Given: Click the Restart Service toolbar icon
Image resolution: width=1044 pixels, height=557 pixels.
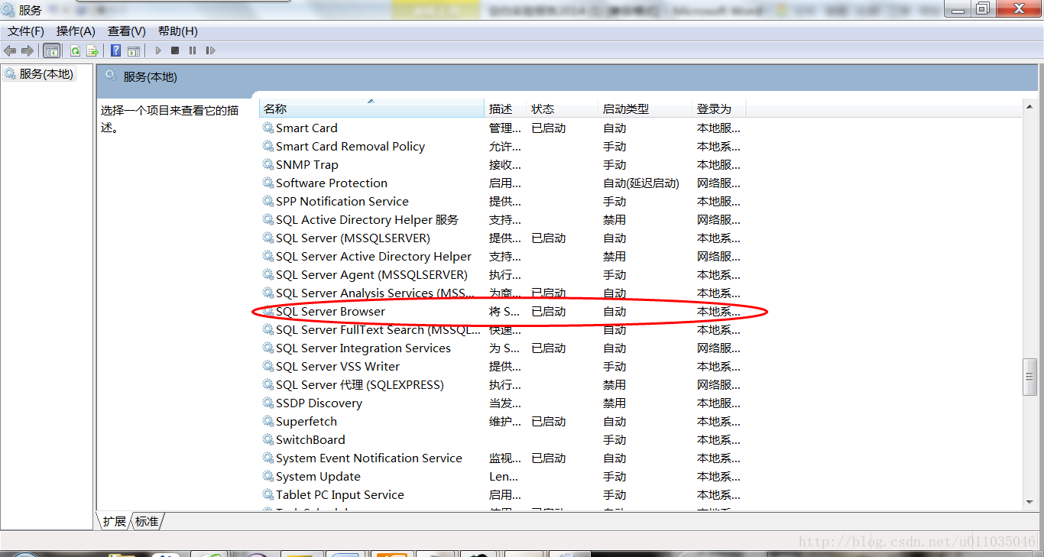Looking at the screenshot, I should tap(210, 50).
